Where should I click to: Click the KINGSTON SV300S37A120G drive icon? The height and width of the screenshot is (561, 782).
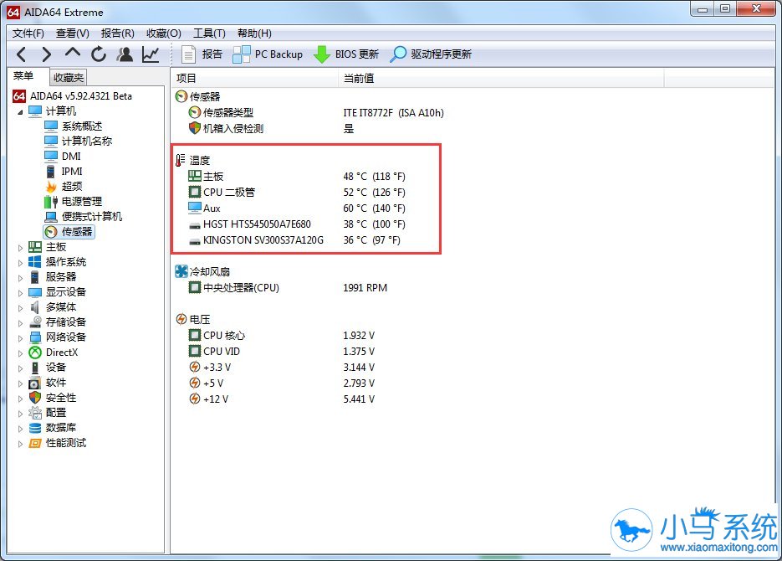pyautogui.click(x=195, y=241)
